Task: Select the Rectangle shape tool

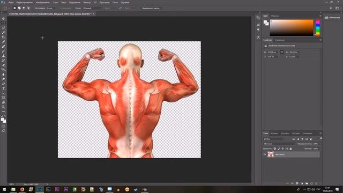Action: click(x=3, y=98)
